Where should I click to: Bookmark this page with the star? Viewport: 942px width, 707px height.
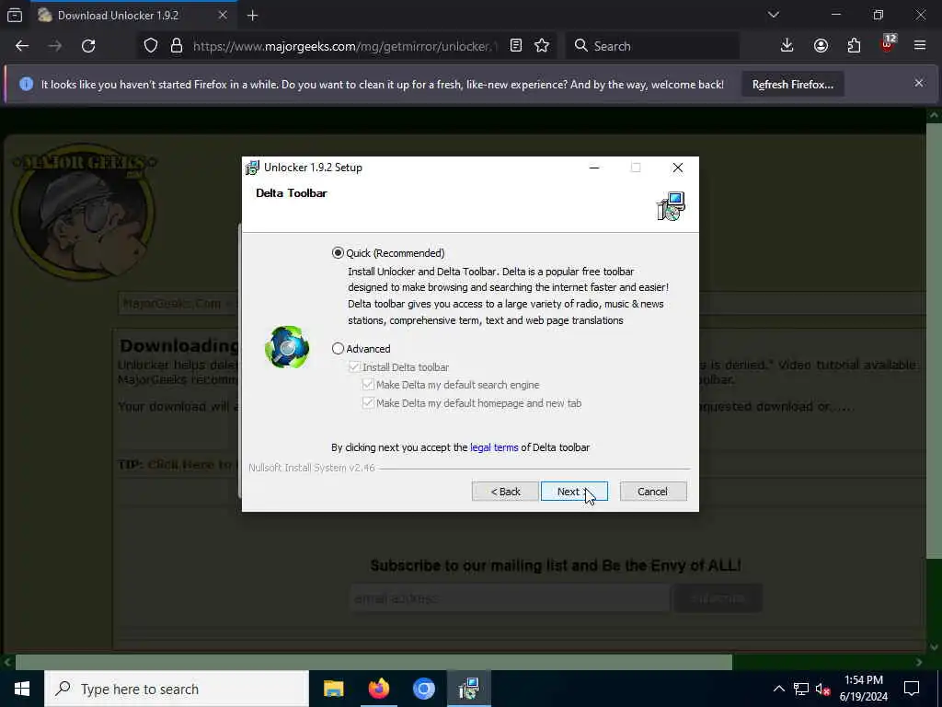542,46
